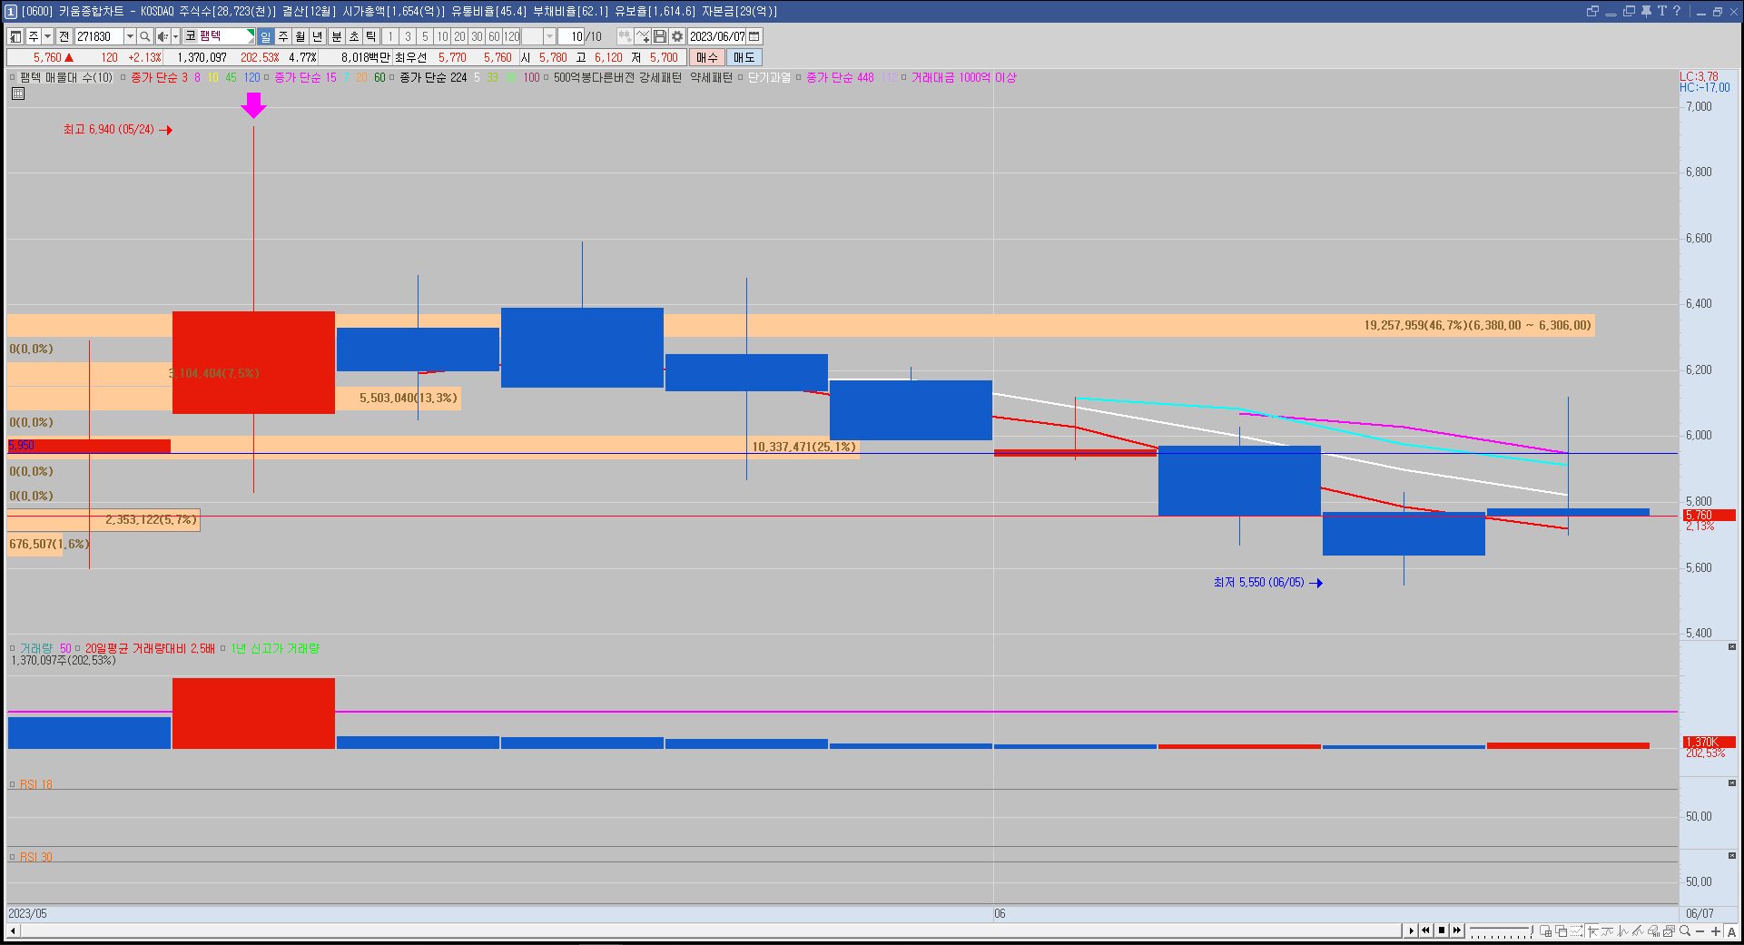Click the 전 button beside stock code
1744x945 pixels.
coord(64,36)
